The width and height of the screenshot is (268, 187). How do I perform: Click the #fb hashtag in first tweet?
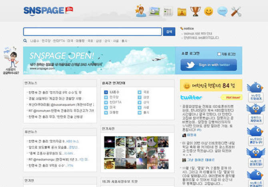click(x=199, y=130)
